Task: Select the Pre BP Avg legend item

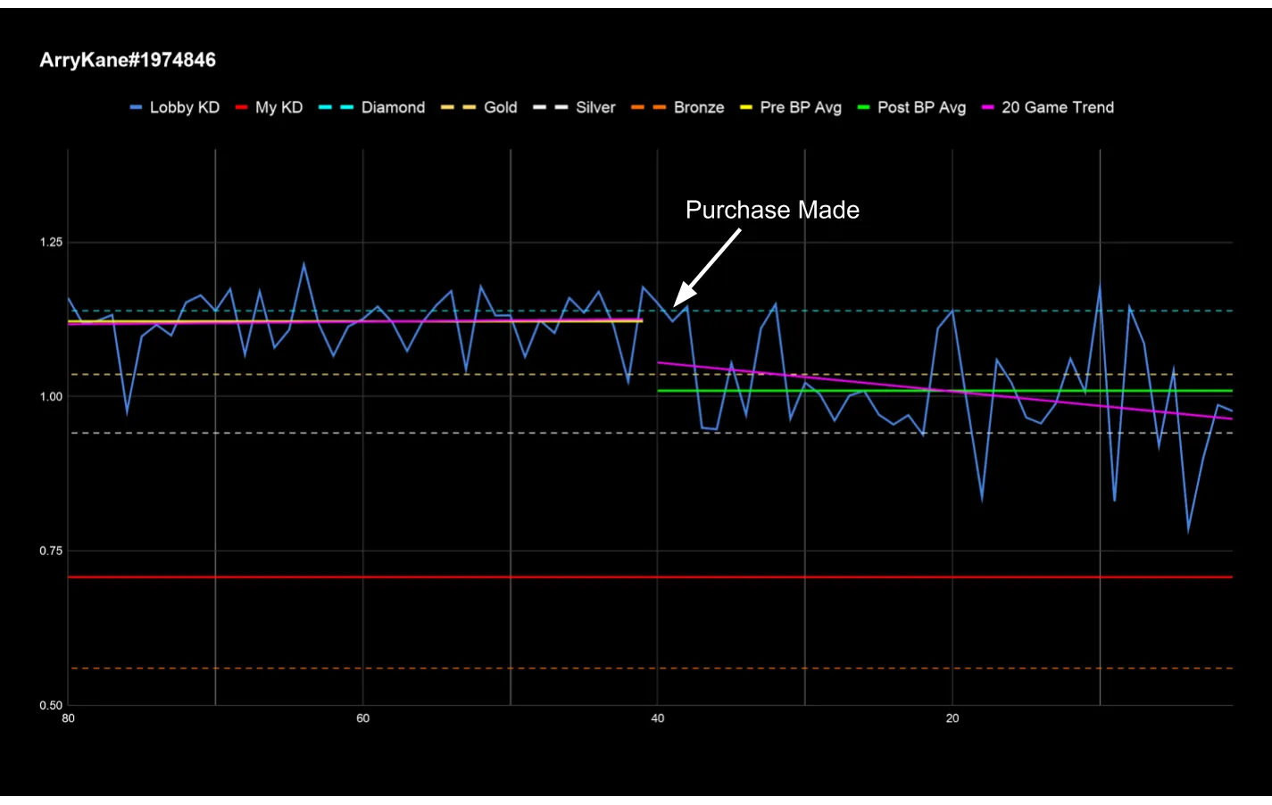Action: click(x=791, y=107)
